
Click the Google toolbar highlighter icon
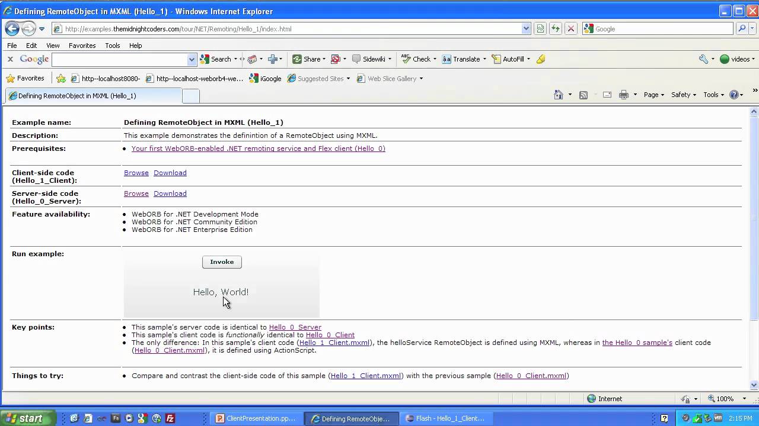pos(540,59)
